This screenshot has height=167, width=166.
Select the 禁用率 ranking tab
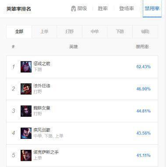click(152, 8)
